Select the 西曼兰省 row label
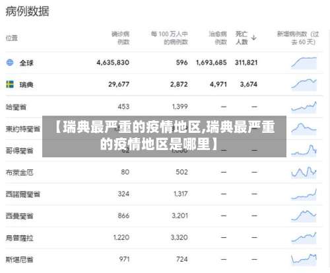Screen dimensions: 330x273 click(19, 216)
